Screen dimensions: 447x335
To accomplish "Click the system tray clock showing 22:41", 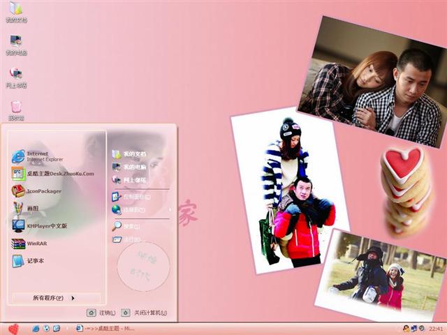I will (436, 328).
